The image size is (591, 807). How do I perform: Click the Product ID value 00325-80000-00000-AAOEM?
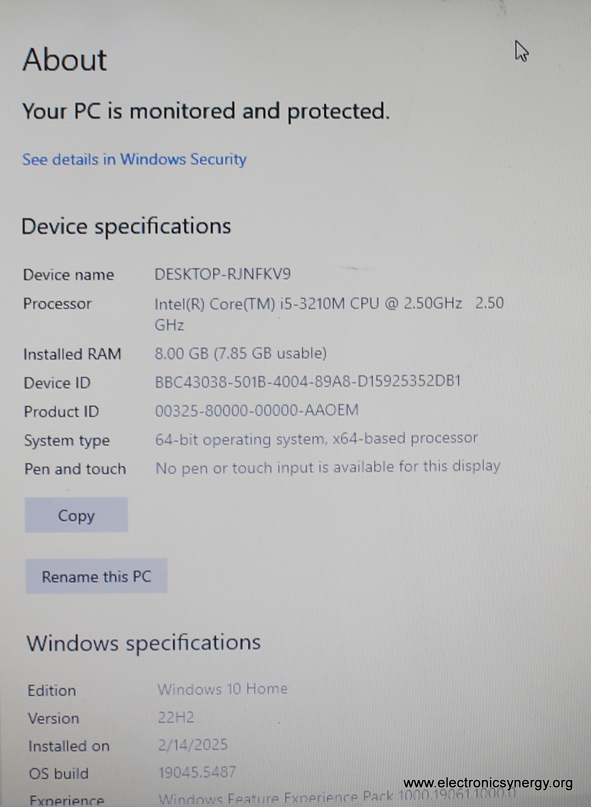click(x=257, y=411)
